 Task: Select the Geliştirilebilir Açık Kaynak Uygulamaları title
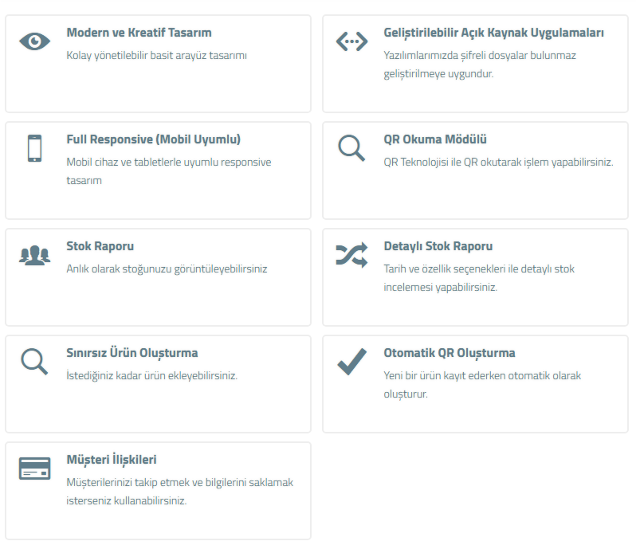pos(493,33)
